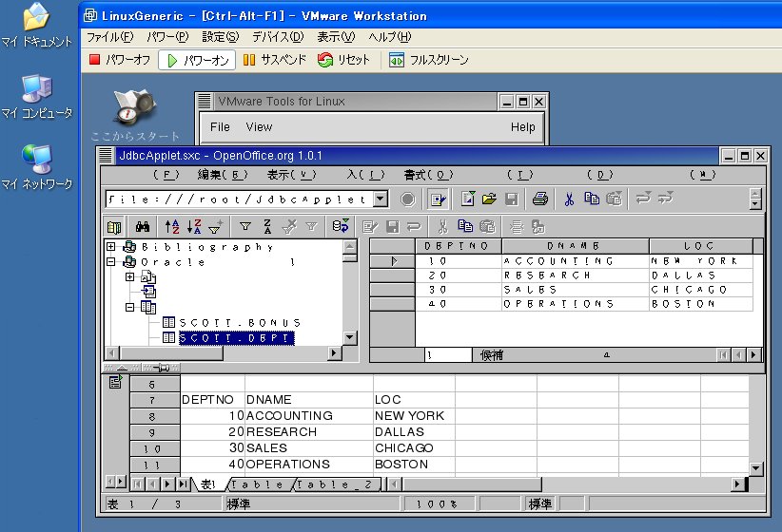This screenshot has width=782, height=532.
Task: Click the Copy icon in the database toolbar
Action: (x=465, y=227)
